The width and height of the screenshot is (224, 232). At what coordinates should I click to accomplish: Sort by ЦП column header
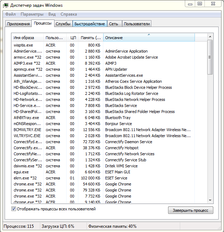[72, 38]
